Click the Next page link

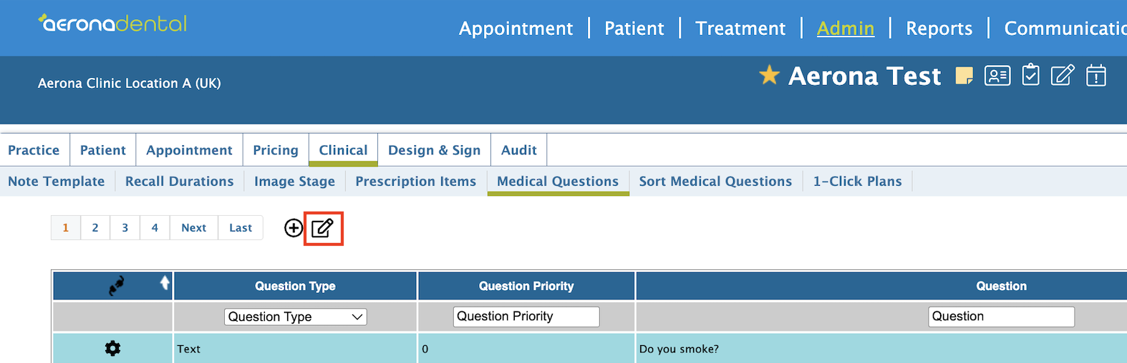[193, 228]
